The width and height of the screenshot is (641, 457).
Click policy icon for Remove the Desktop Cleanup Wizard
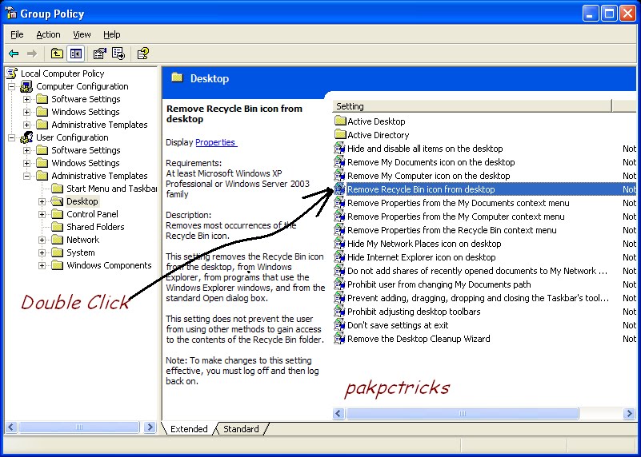(x=340, y=338)
